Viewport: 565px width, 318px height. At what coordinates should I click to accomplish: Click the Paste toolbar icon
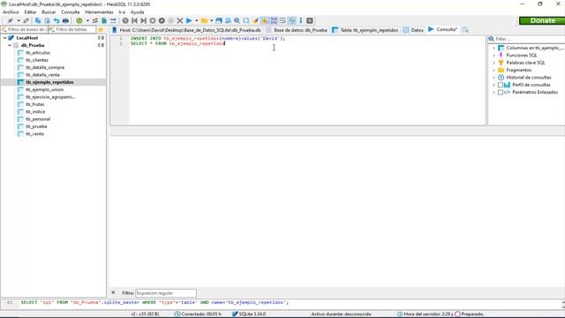pos(47,21)
